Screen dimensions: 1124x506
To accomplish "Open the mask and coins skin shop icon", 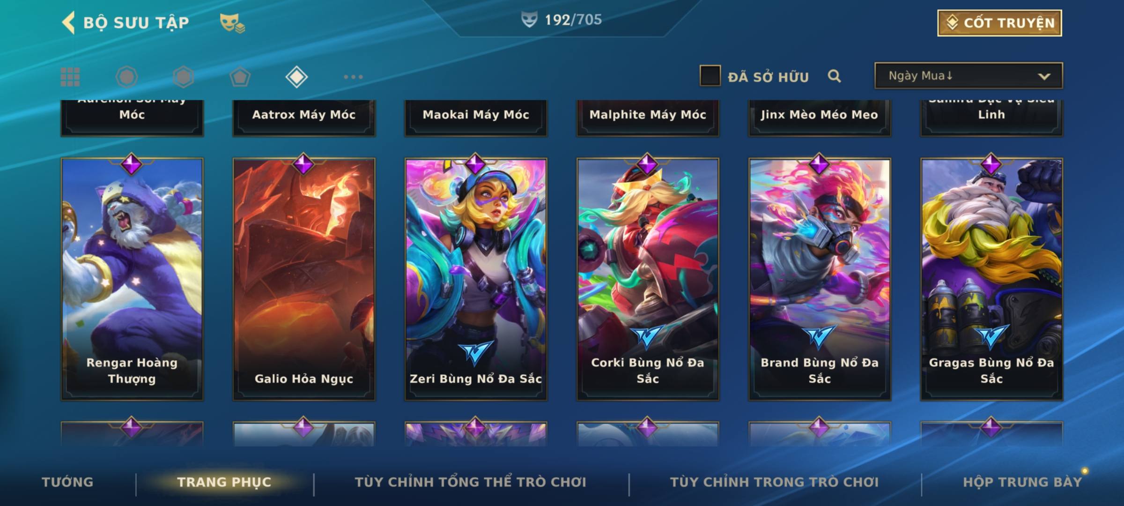I will click(232, 23).
